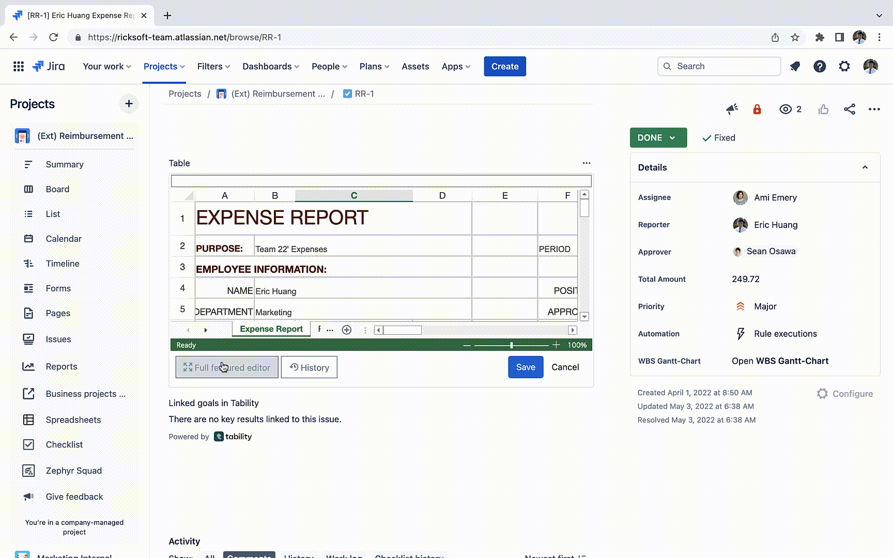Cancel table editing
Image resolution: width=893 pixels, height=558 pixels.
[x=565, y=367]
